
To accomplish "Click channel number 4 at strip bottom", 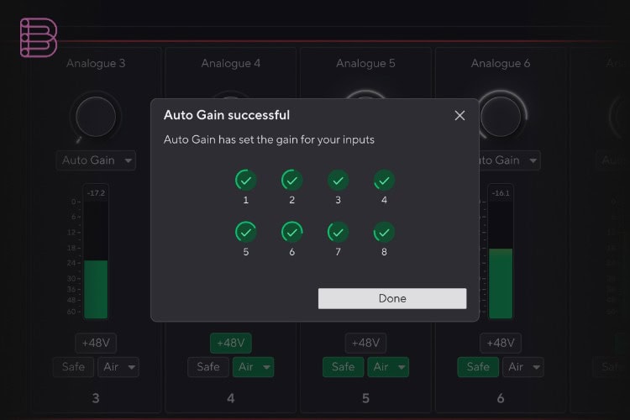I will coord(231,398).
